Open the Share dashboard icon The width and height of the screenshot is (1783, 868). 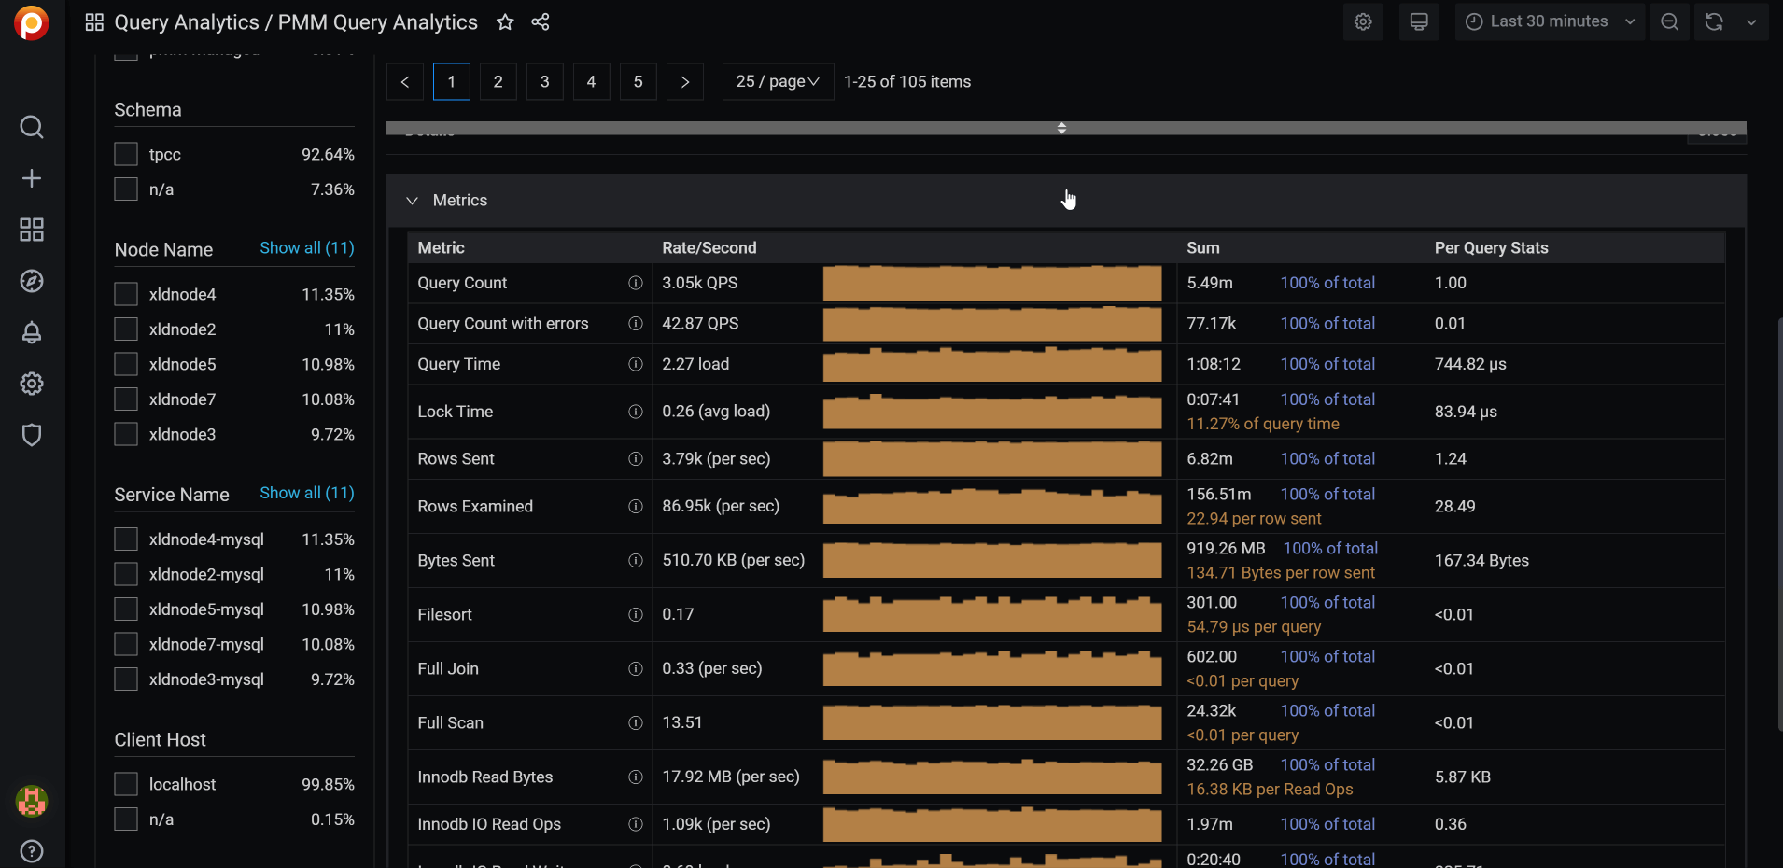tap(540, 21)
